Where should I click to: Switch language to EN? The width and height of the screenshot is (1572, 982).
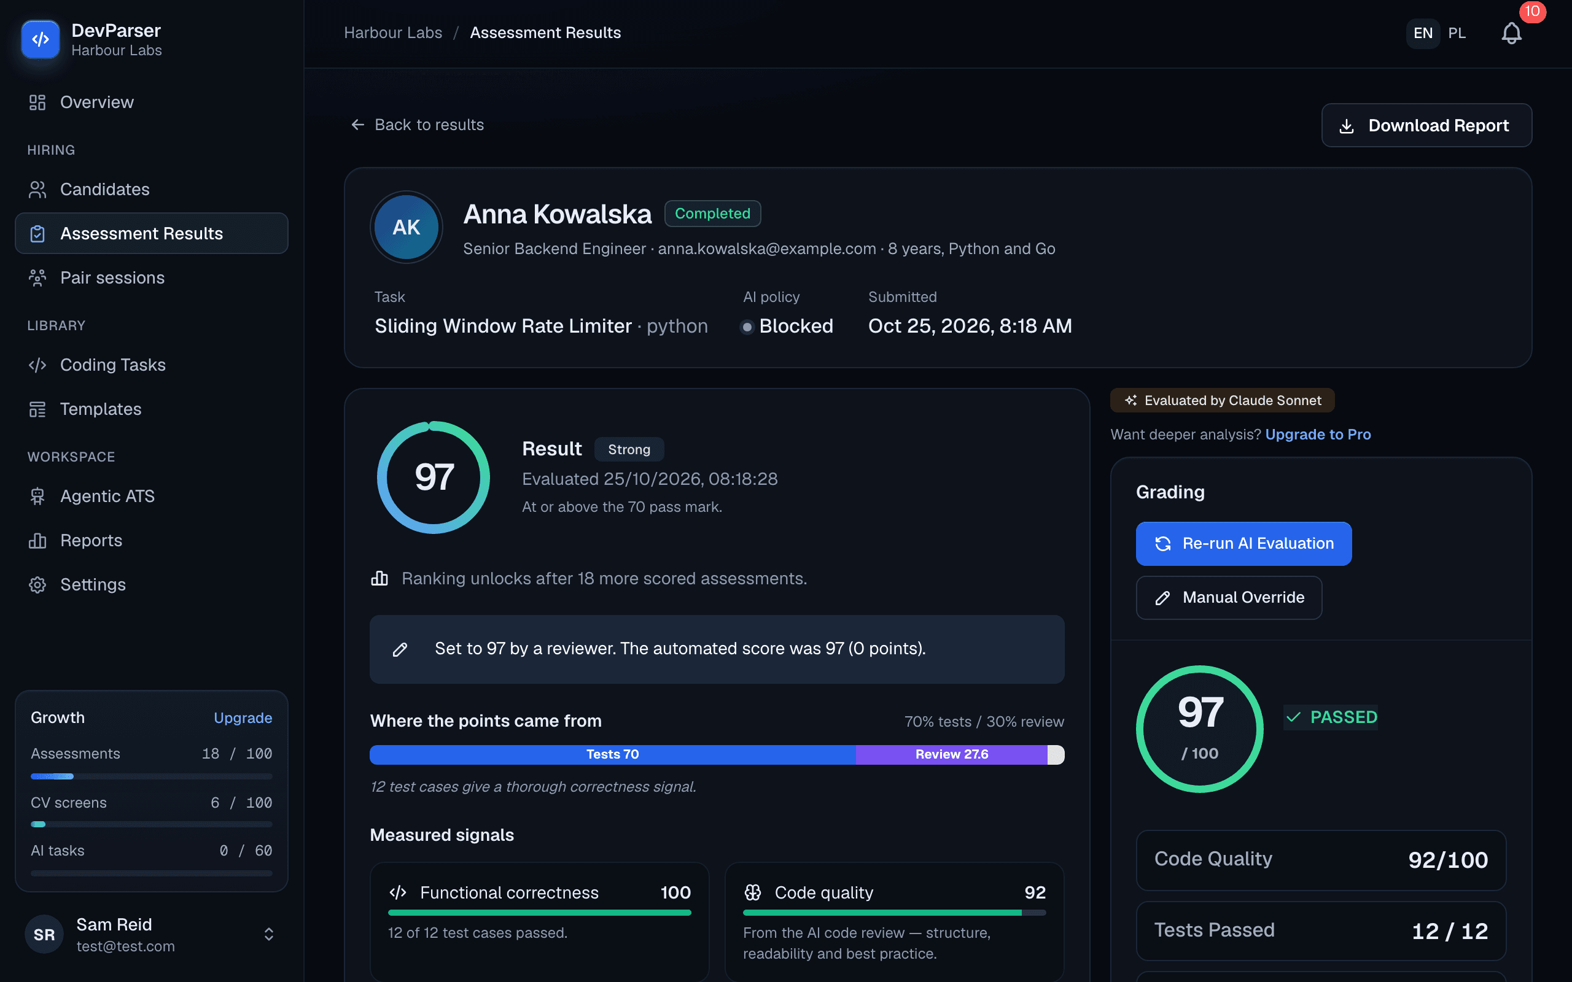pos(1423,33)
